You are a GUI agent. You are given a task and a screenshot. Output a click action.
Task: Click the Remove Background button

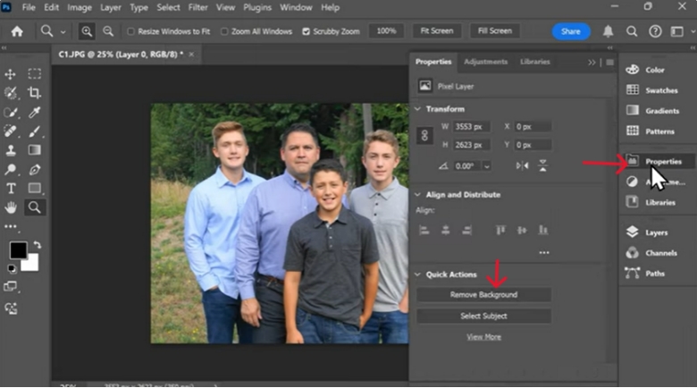coord(483,294)
